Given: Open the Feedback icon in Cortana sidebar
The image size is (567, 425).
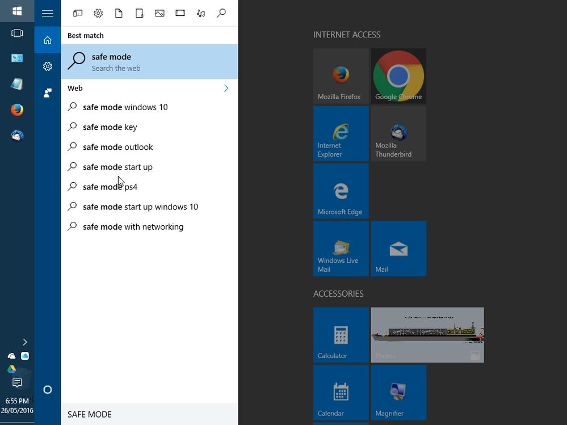Looking at the screenshot, I should (47, 93).
